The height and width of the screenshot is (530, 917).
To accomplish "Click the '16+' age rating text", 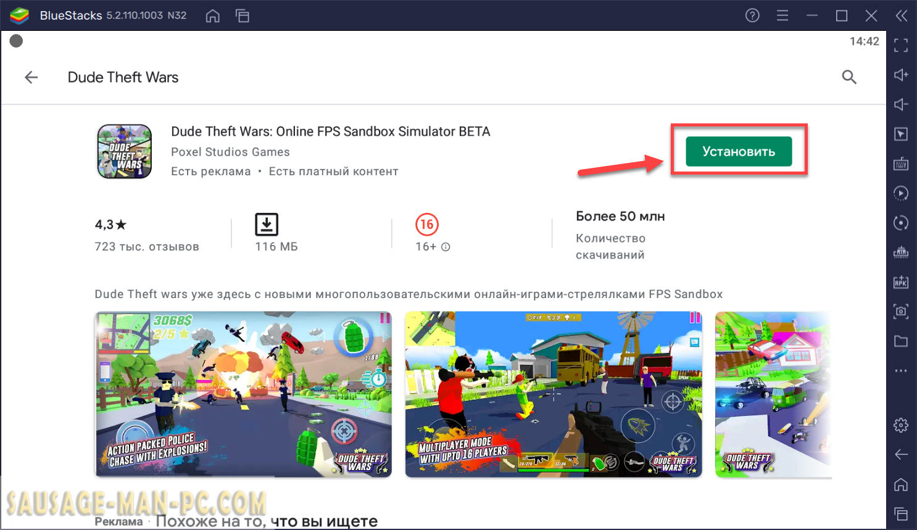I will (426, 247).
